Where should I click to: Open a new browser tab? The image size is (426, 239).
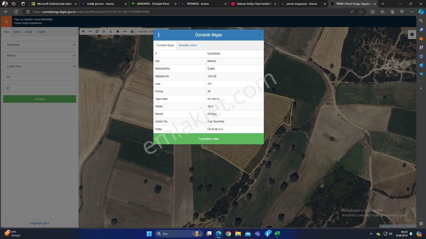383,4
